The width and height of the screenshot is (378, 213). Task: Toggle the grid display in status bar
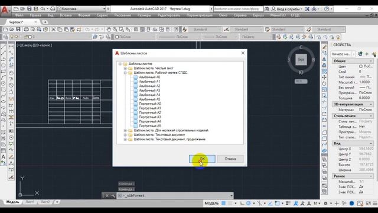224,204
